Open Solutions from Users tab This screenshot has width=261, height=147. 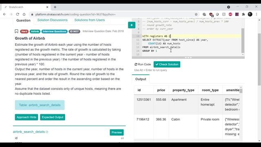(90, 20)
